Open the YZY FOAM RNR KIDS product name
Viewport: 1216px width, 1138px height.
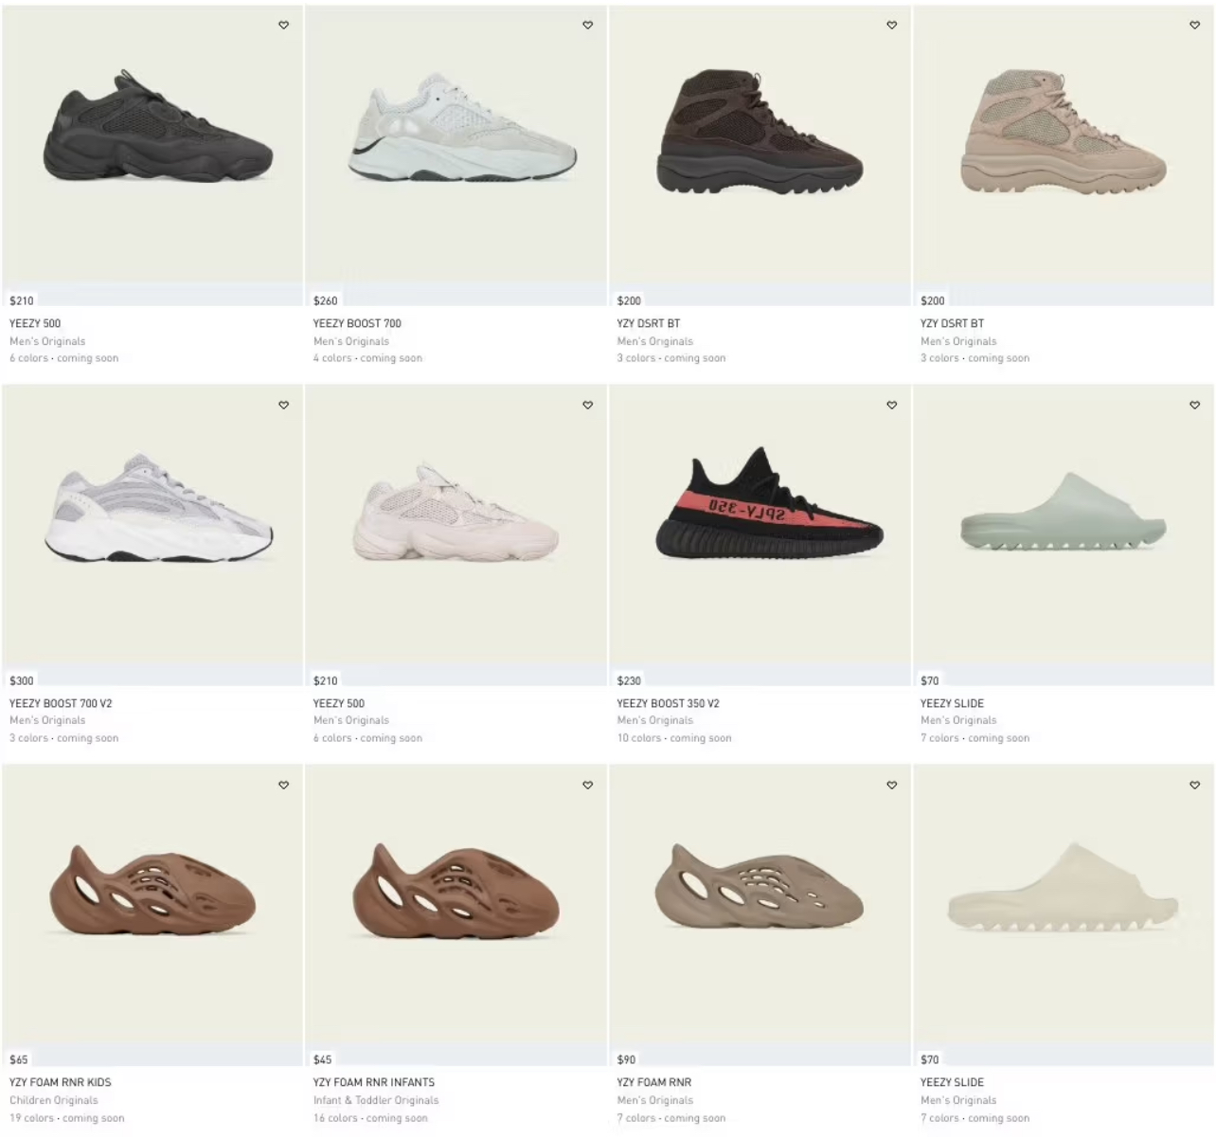pyautogui.click(x=60, y=1082)
